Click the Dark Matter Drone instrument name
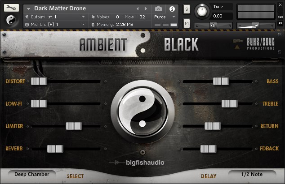Screen dimensions: 285x184 click(x=60, y=9)
